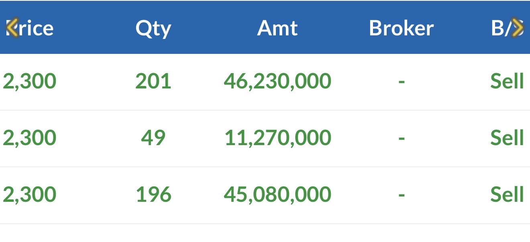
Task: Select the 2,300 price in first row
Action: tap(29, 81)
